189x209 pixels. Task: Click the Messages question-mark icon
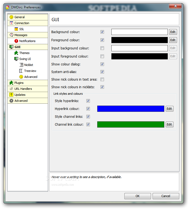tap(11, 35)
